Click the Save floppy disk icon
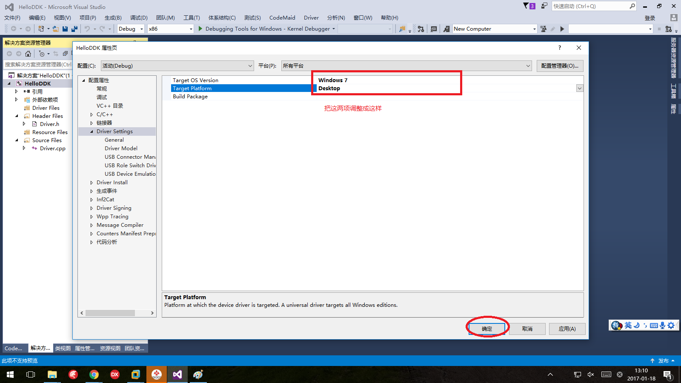Viewport: 681px width, 383px height. pyautogui.click(x=65, y=29)
